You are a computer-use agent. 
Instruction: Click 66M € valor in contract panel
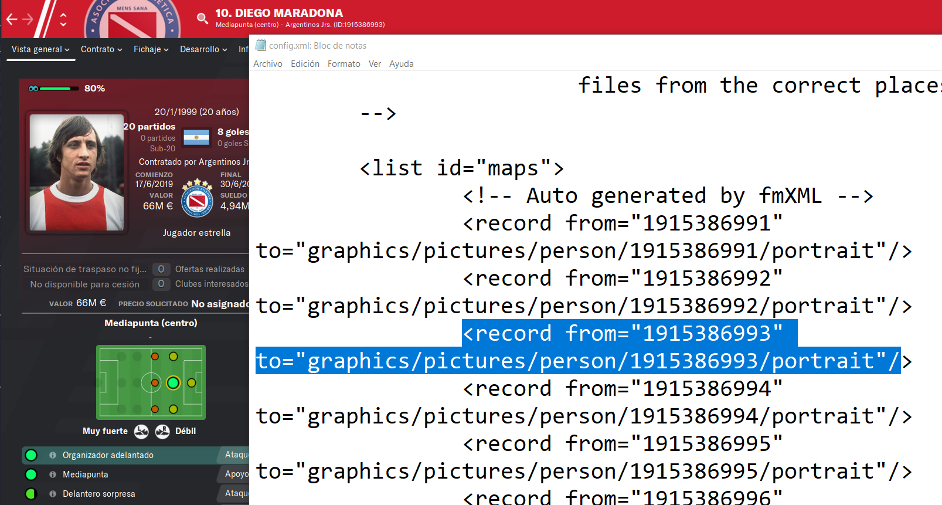[158, 206]
